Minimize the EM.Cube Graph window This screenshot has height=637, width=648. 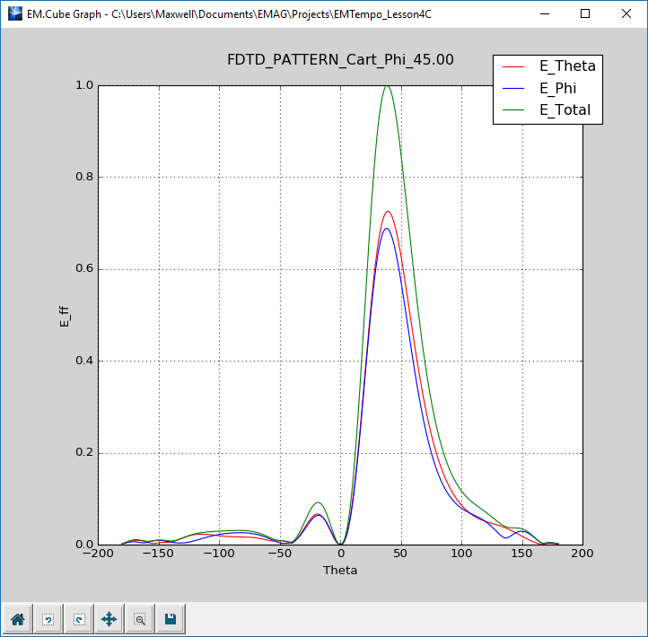(x=544, y=13)
